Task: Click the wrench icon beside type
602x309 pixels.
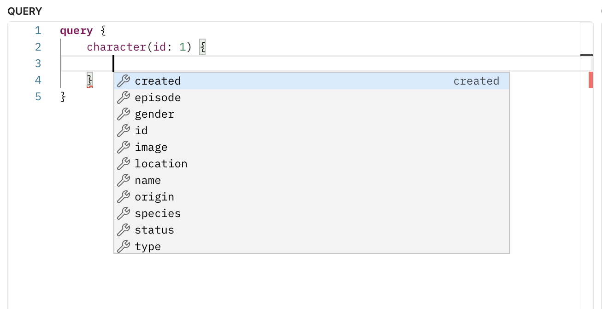Action: pyautogui.click(x=123, y=247)
